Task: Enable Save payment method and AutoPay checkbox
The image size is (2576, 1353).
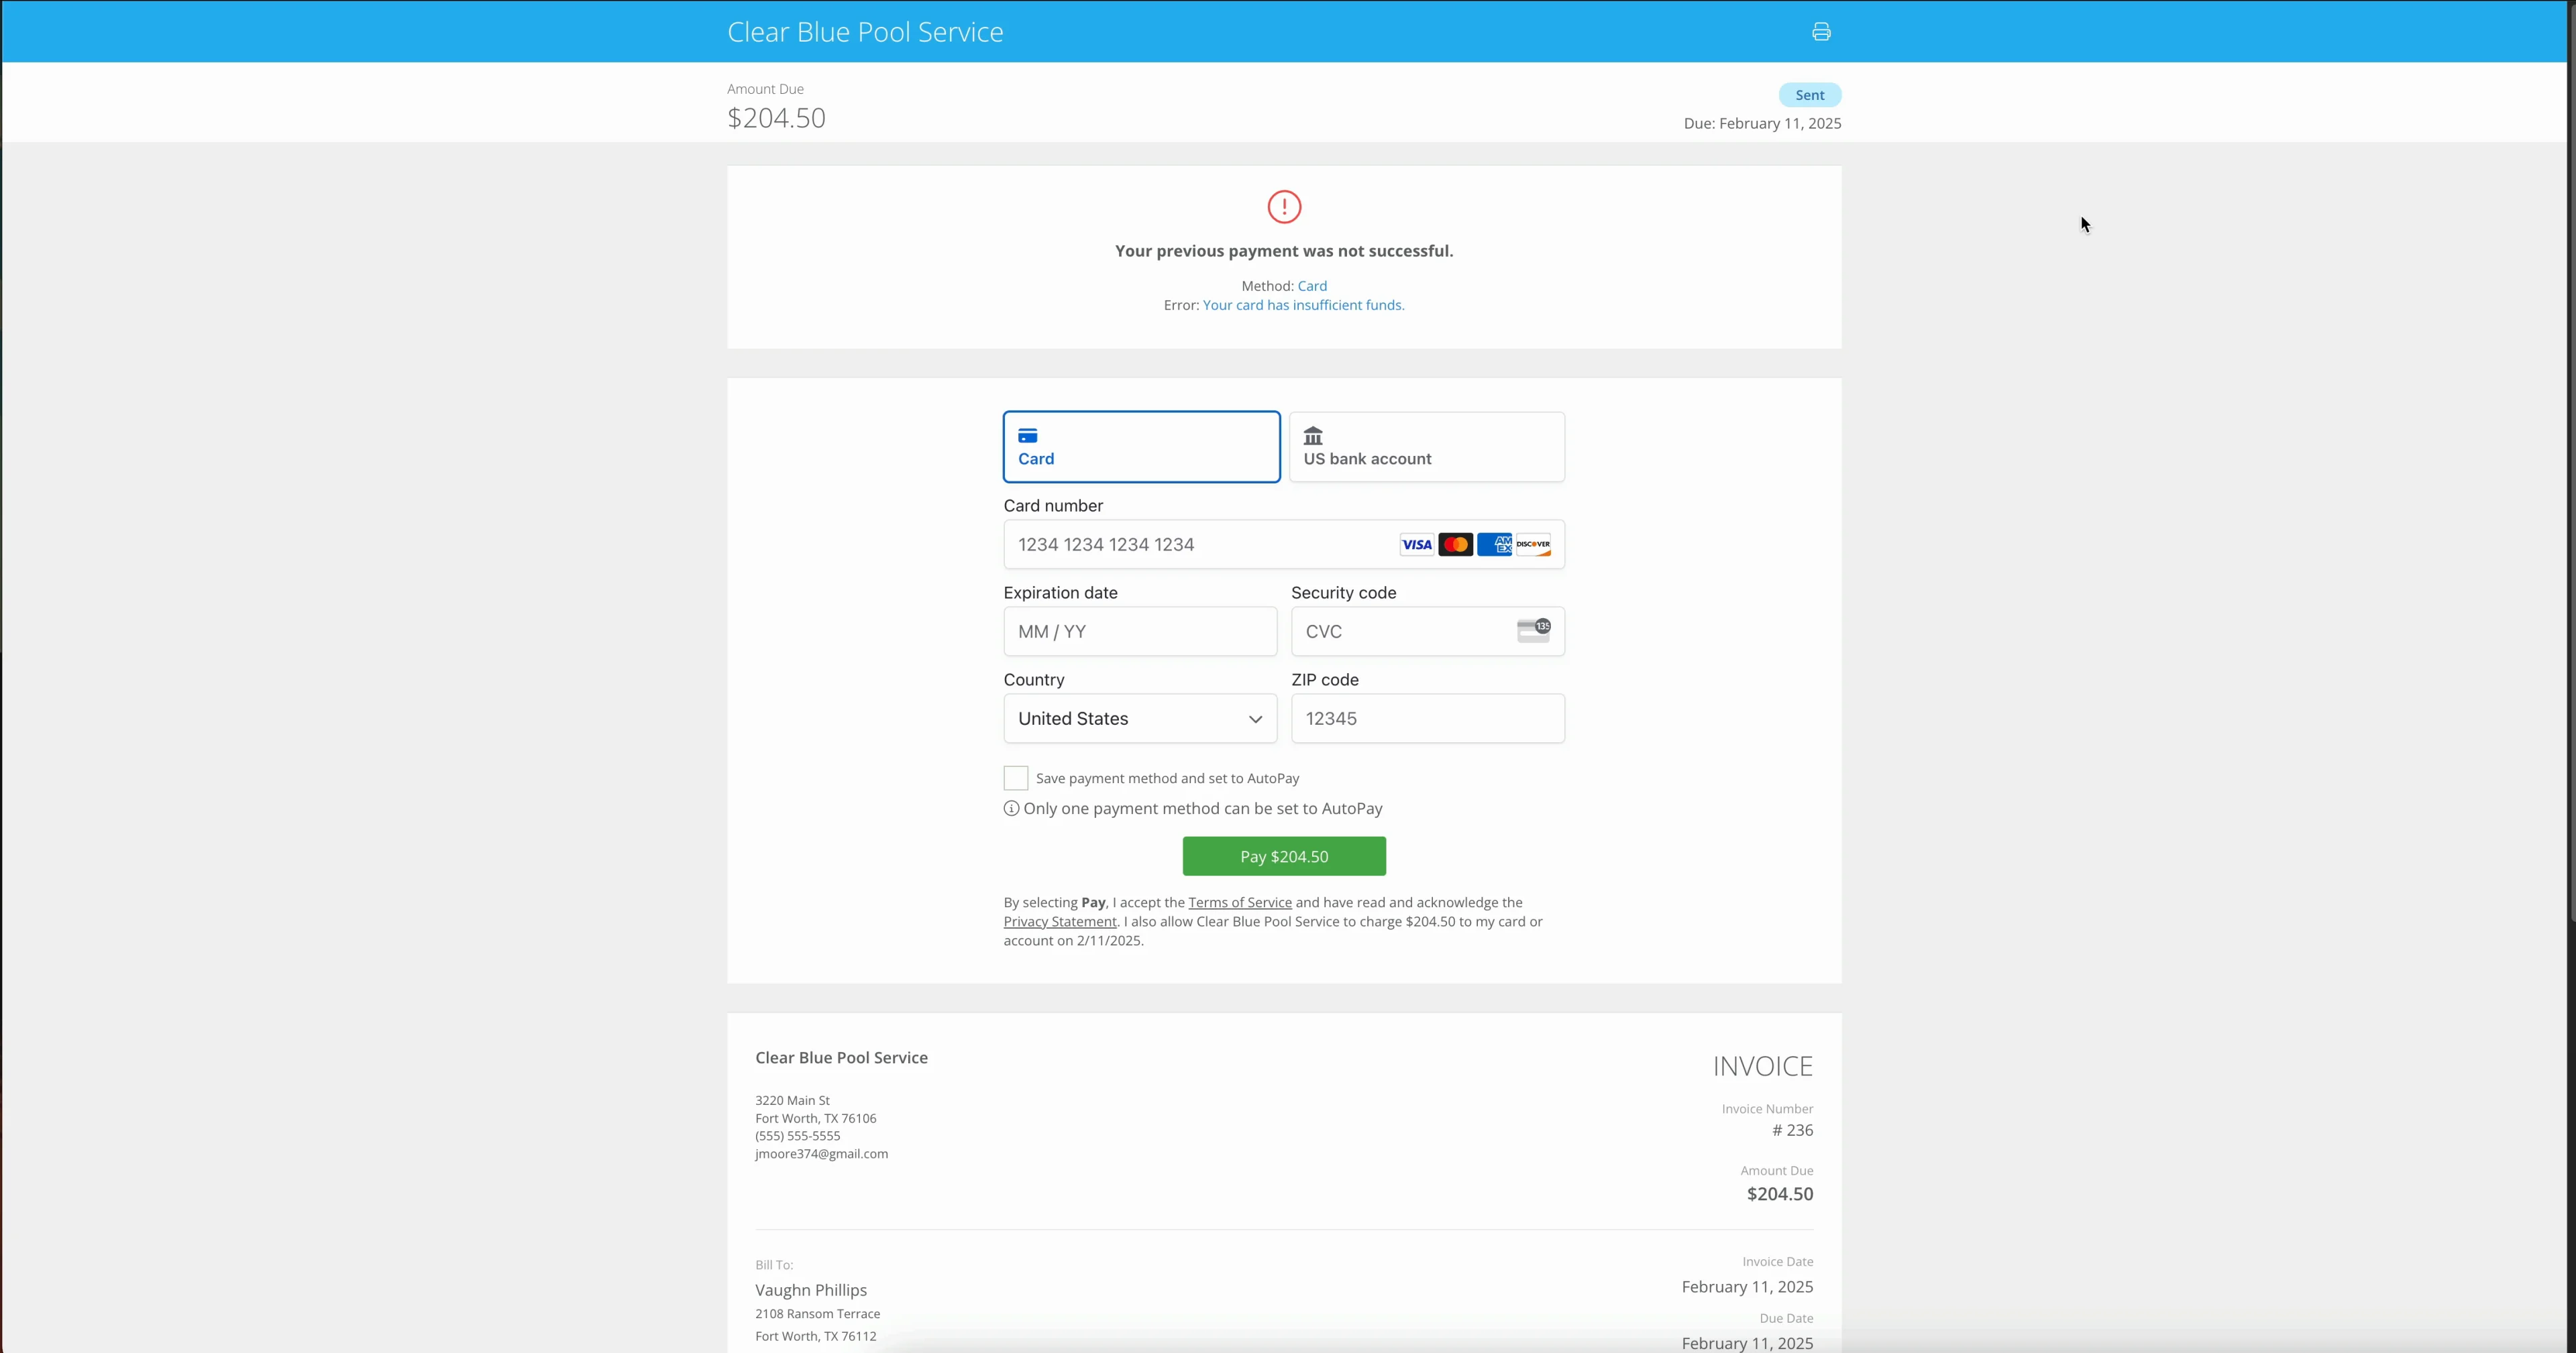Action: click(1015, 778)
